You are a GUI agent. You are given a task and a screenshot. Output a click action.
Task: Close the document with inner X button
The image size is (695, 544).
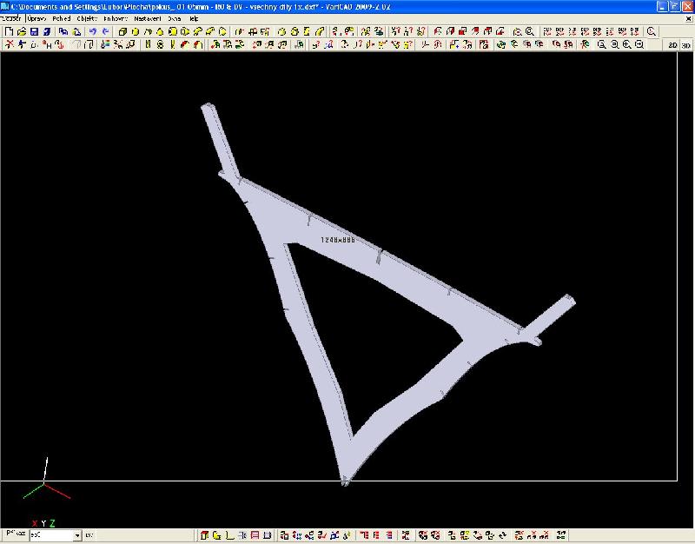(x=687, y=17)
